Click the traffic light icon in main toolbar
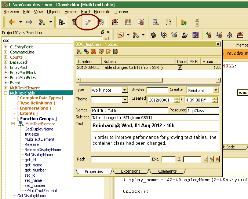Screen dimensions: 248x199 point(197,22)
